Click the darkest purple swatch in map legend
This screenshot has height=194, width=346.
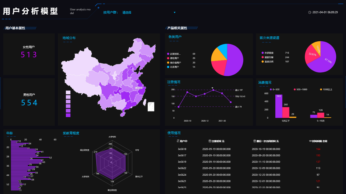68,115
